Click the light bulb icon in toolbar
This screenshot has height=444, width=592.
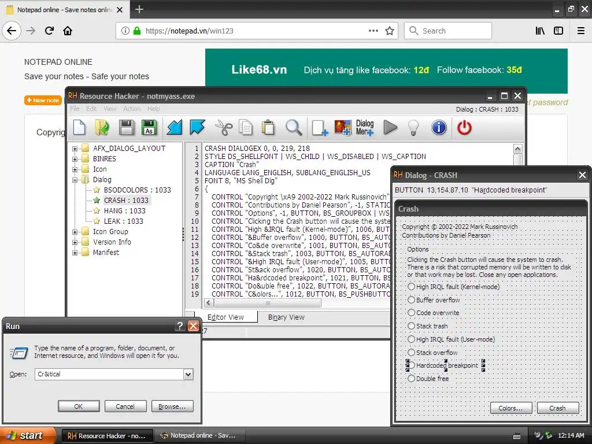click(414, 128)
